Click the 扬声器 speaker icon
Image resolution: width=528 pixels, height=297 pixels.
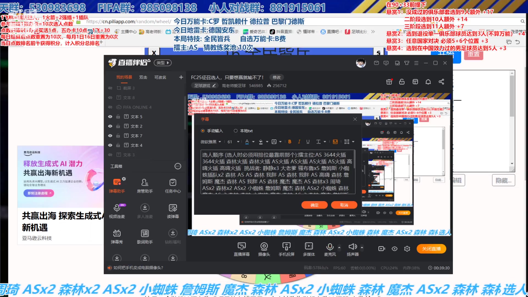(352, 247)
